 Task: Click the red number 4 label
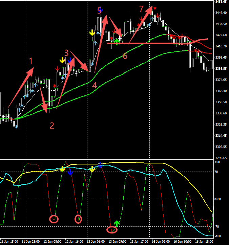tap(95, 86)
